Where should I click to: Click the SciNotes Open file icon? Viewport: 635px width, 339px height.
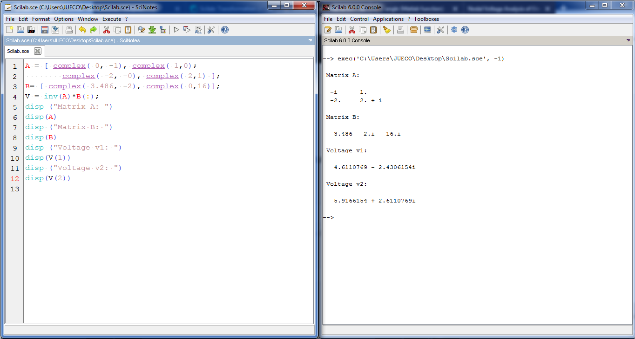pos(20,30)
